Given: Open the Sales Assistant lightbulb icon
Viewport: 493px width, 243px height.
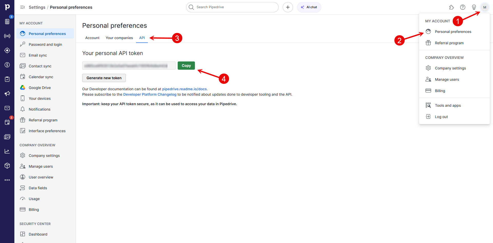Looking at the screenshot, I should pos(474,7).
